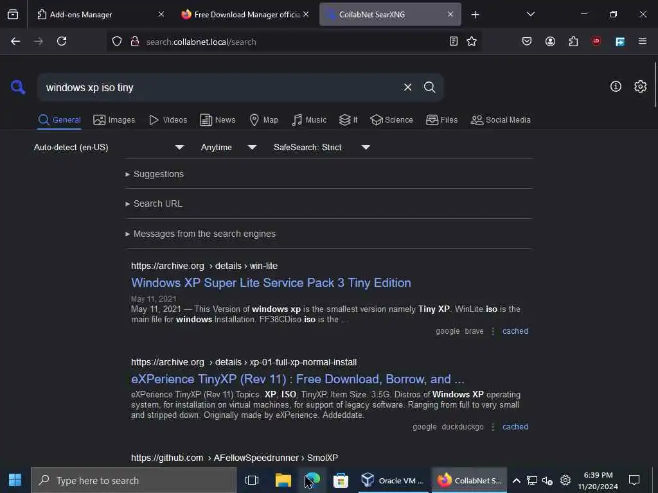The height and width of the screenshot is (493, 658).
Task: Open the notifications action center
Action: 634,480
